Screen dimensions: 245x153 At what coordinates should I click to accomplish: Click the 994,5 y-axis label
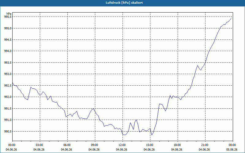[x=8, y=40]
